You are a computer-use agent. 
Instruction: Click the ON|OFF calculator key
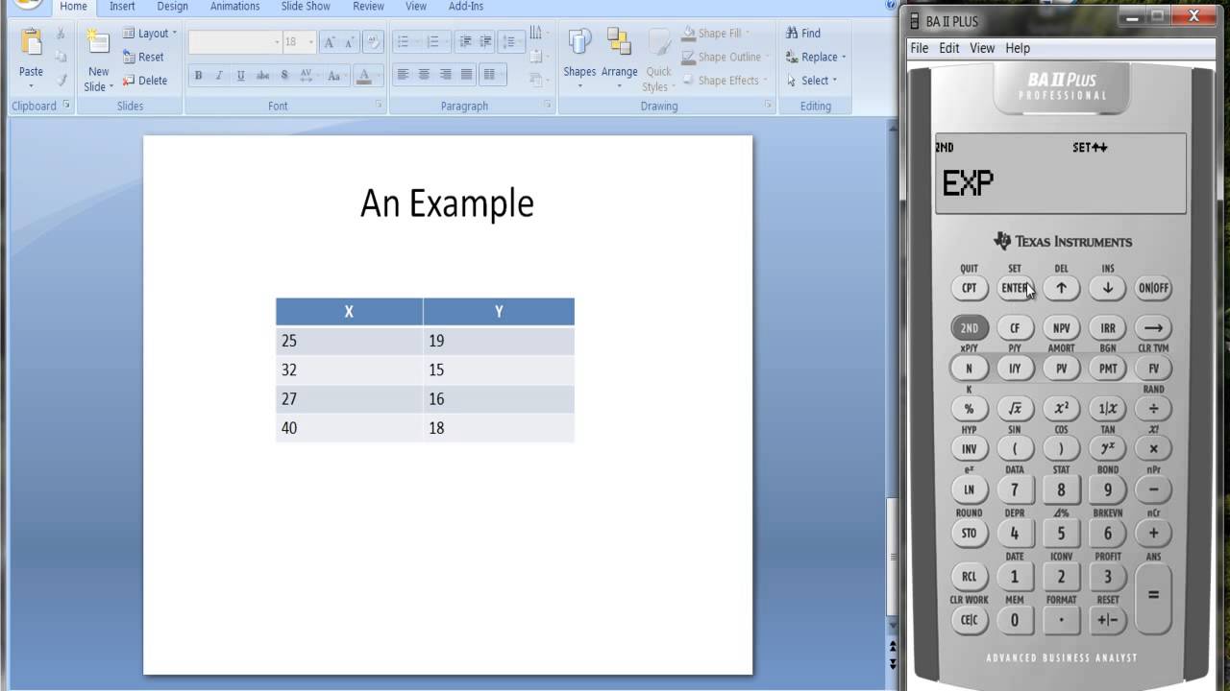1153,288
